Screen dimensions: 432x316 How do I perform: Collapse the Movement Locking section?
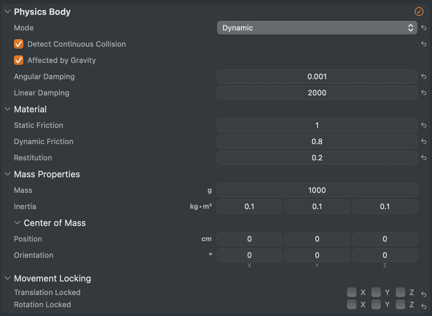click(x=8, y=278)
